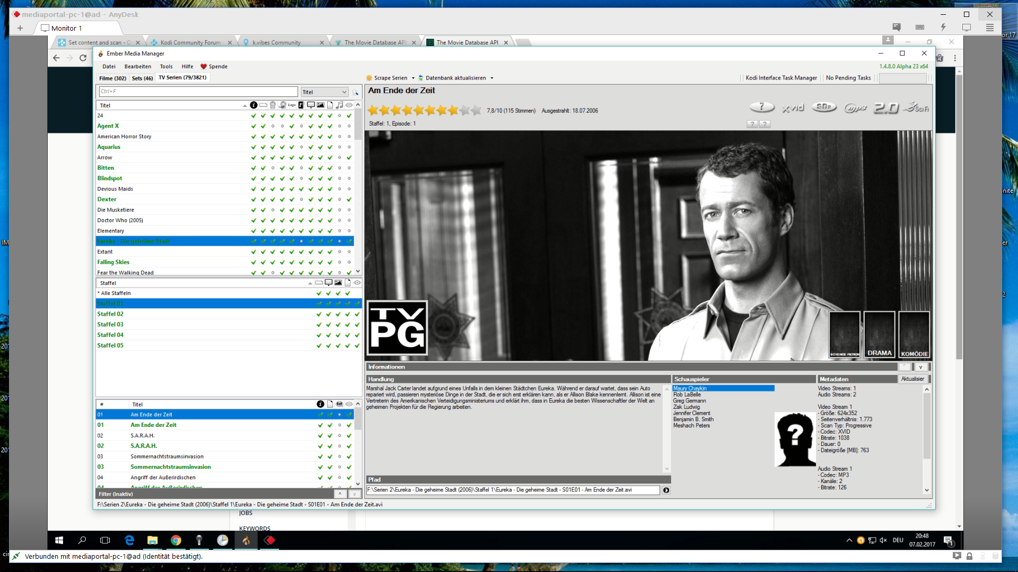Open the Chrome icon in the Windows taskbar
The image size is (1018, 572).
pos(176,540)
